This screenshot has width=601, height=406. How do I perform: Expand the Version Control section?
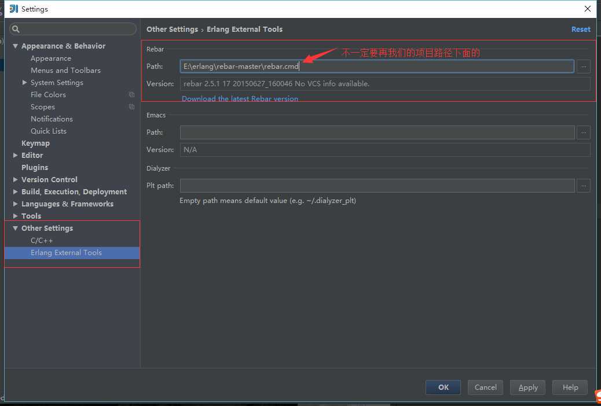(15, 179)
